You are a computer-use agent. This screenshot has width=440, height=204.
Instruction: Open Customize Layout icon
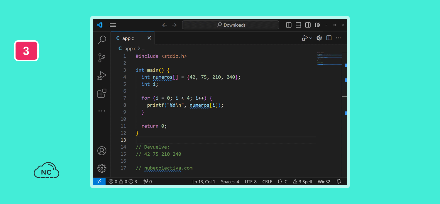tap(318, 25)
